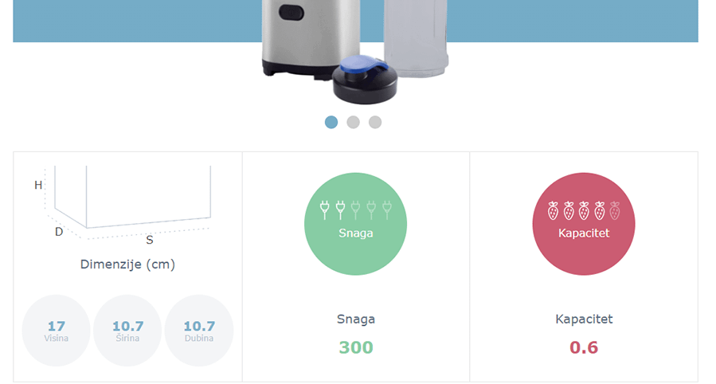Select the Dubina 10.7 dimension bubble
Screen dimensions: 716x384
coord(199,331)
